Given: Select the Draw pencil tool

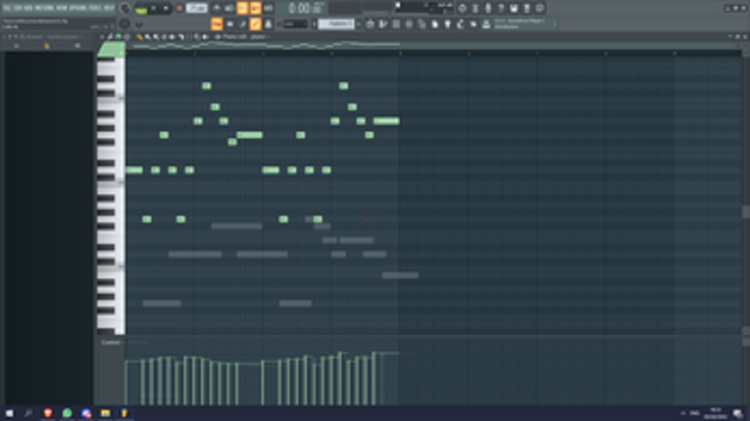Looking at the screenshot, I should (x=139, y=36).
